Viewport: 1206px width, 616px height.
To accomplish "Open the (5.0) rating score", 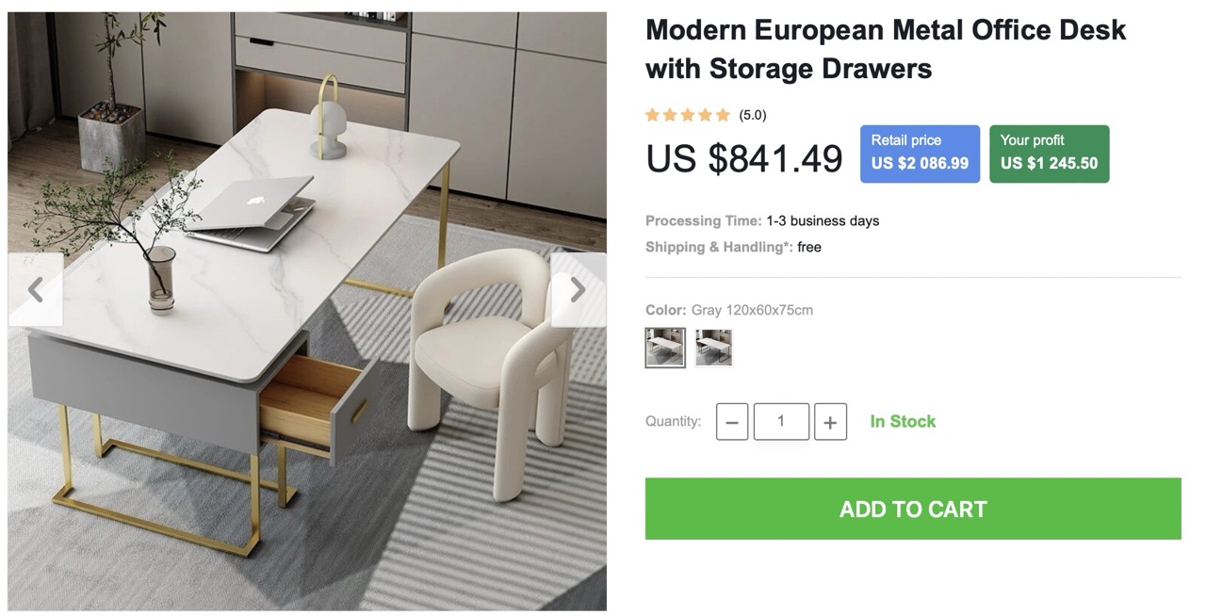I will (x=753, y=115).
